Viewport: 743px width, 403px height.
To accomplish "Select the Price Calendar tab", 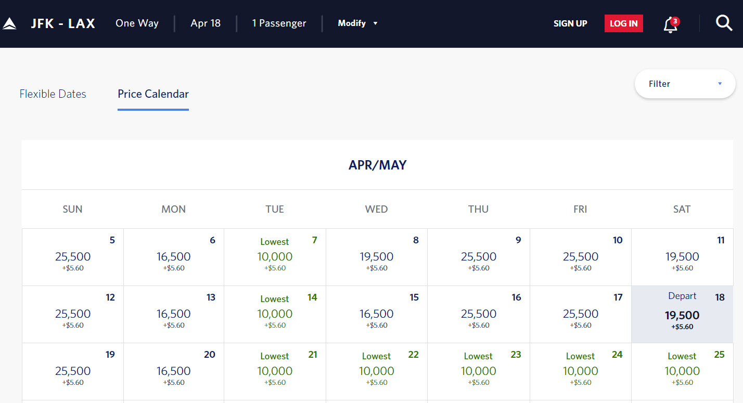I will click(x=153, y=94).
